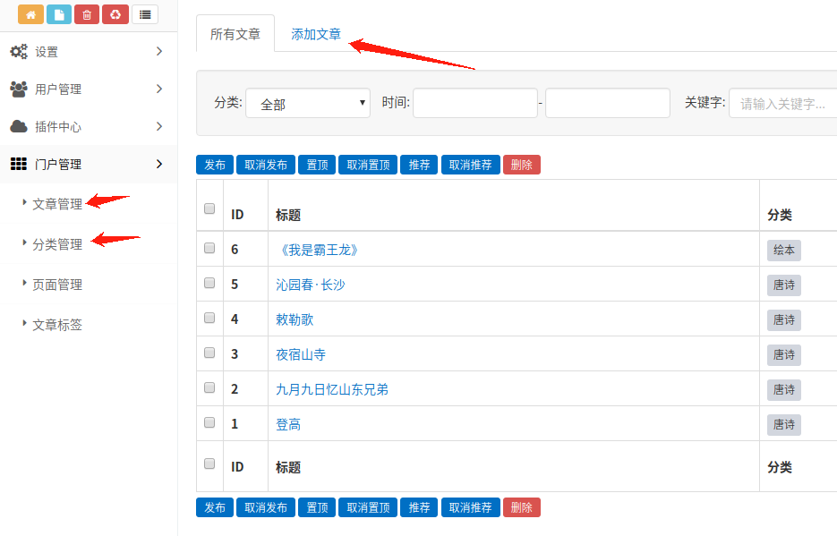Open 分类管理 in the sidebar
The width and height of the screenshot is (837, 536).
(x=57, y=244)
